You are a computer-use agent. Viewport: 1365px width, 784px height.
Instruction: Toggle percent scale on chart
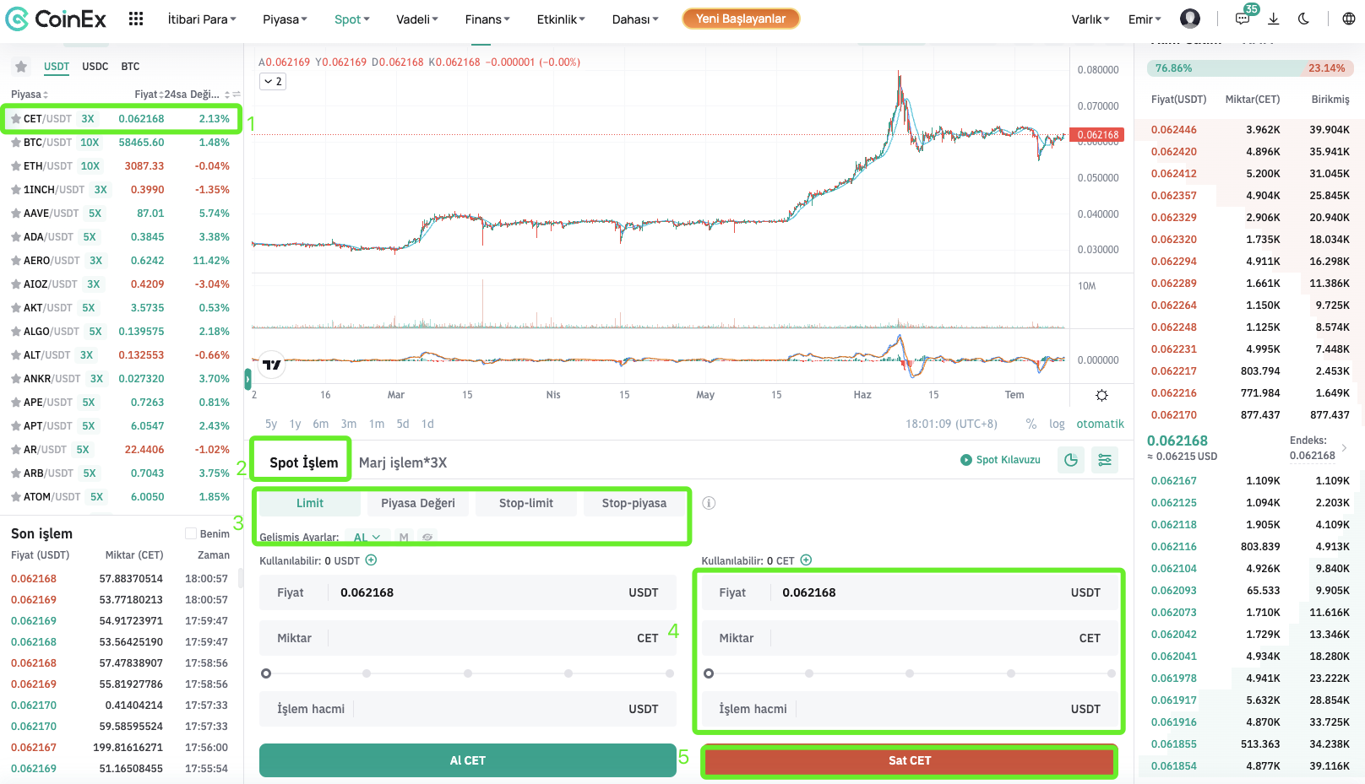tap(1031, 424)
